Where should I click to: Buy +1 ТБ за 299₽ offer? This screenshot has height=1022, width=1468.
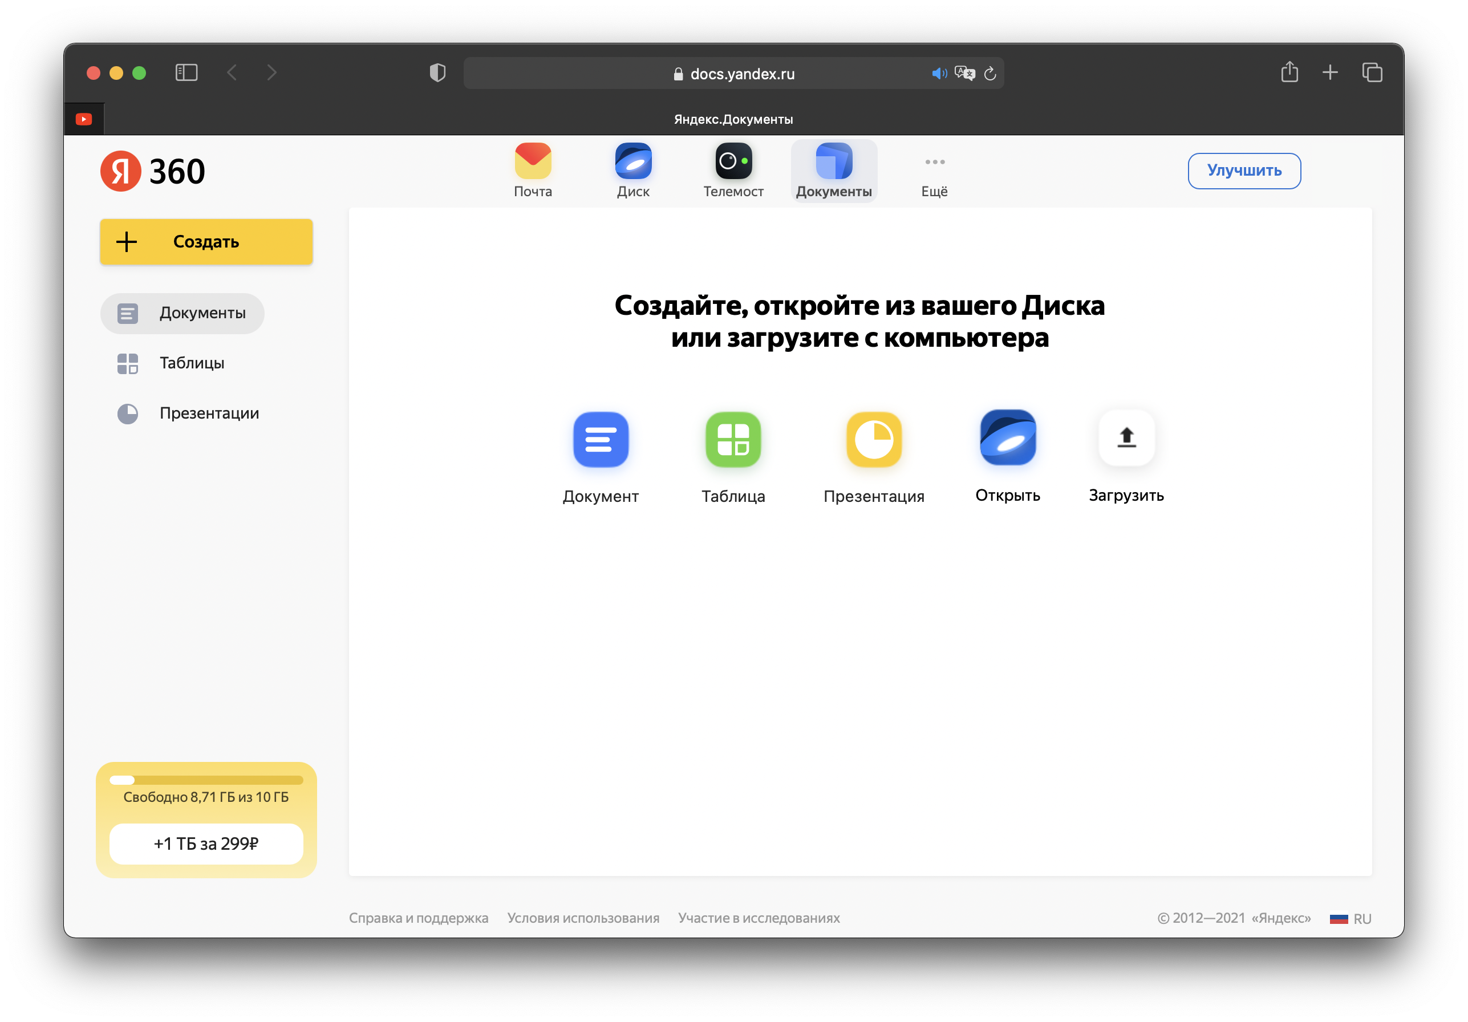[x=206, y=843]
